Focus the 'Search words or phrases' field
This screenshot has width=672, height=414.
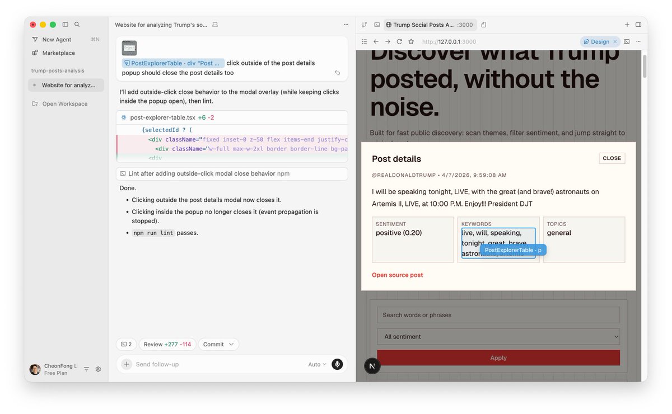(498, 315)
